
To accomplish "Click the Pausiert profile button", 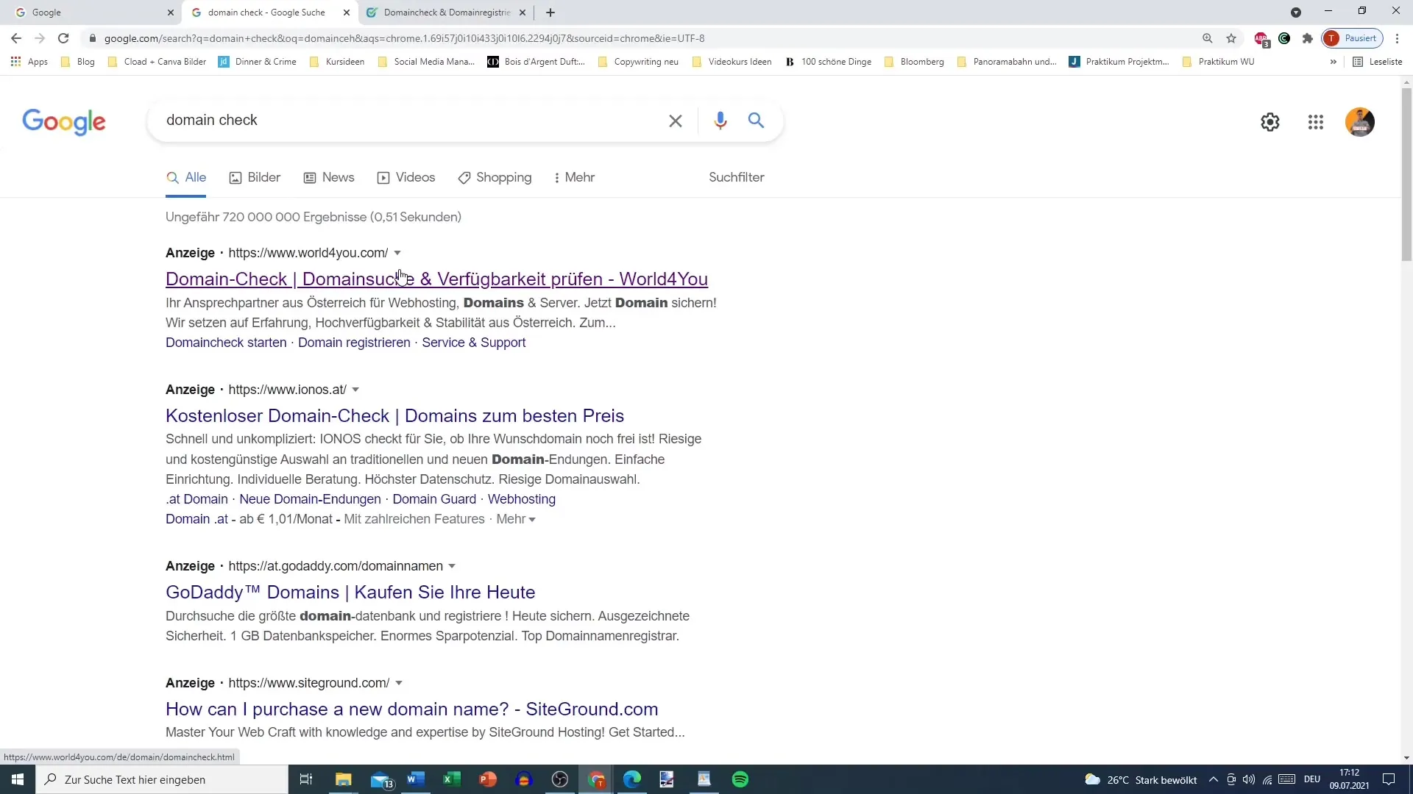I will 1353,38.
